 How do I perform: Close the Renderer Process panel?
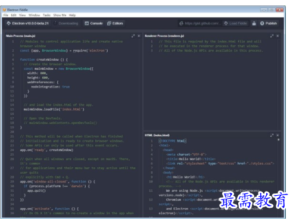point(278,36)
